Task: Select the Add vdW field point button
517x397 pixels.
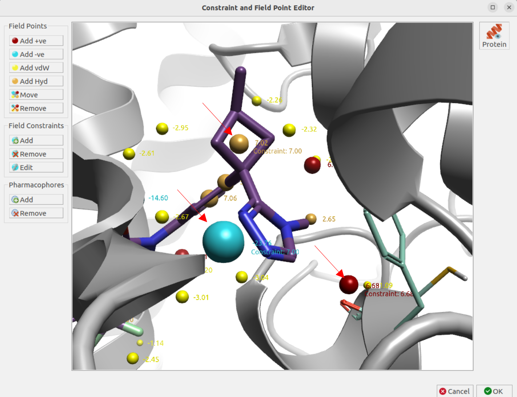Action: [36, 67]
